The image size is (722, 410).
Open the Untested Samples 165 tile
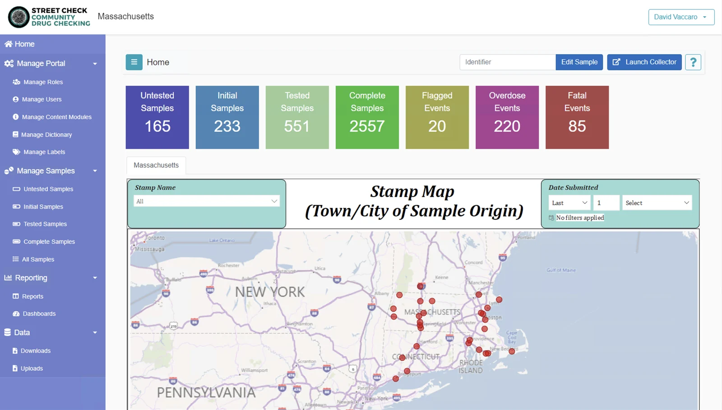click(157, 117)
